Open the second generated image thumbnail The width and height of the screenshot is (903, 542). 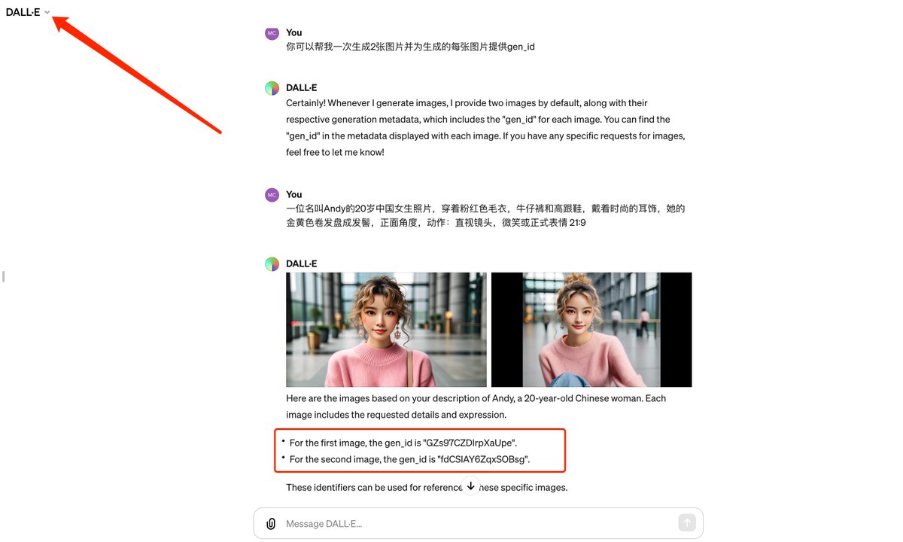(591, 330)
